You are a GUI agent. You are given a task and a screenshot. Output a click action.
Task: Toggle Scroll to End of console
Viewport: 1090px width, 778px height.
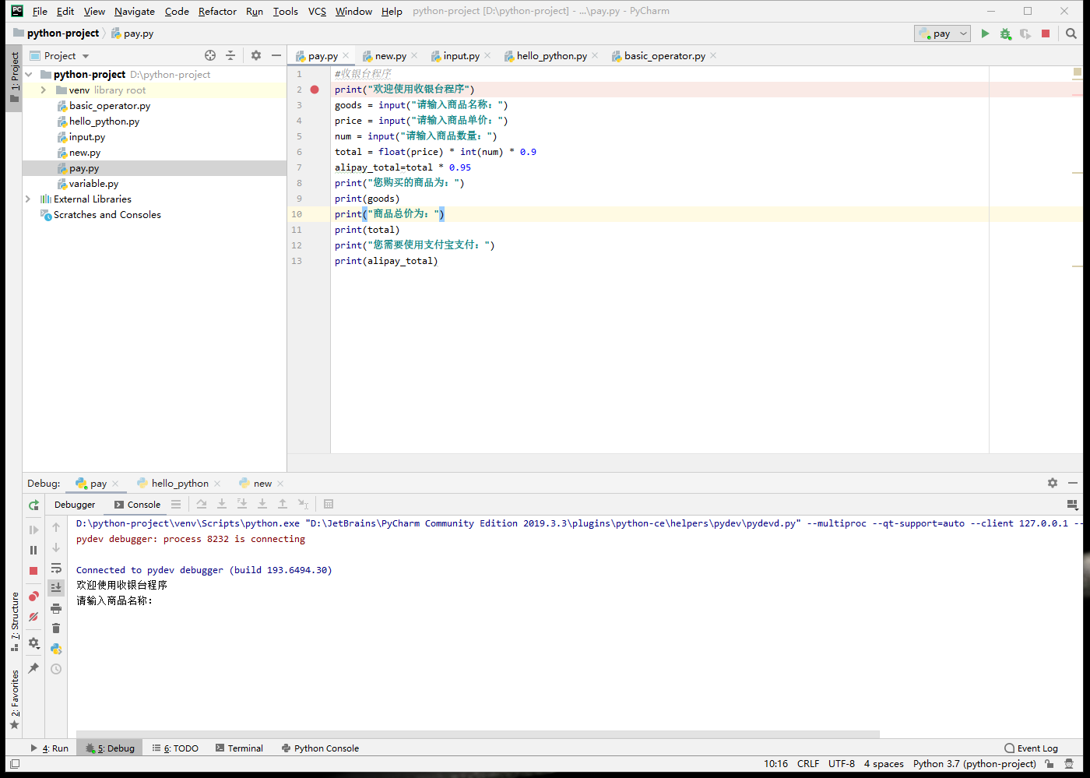point(56,588)
